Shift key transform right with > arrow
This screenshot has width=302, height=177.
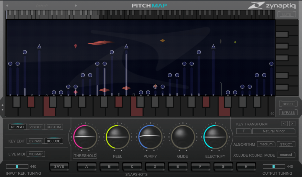click(292, 124)
